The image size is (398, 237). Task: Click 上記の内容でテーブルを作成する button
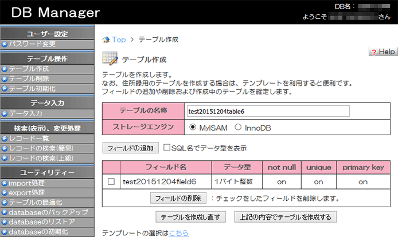[286, 217]
